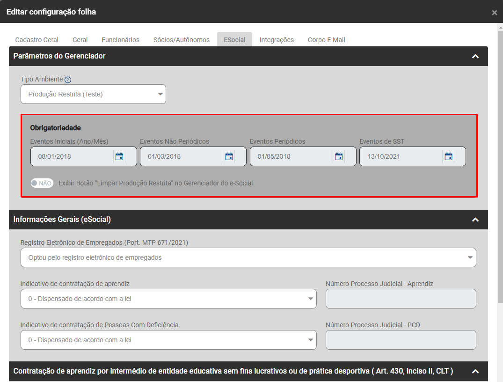The image size is (503, 382).
Task: Open calendar picker for Eventos Periódicos
Action: pyautogui.click(x=339, y=156)
